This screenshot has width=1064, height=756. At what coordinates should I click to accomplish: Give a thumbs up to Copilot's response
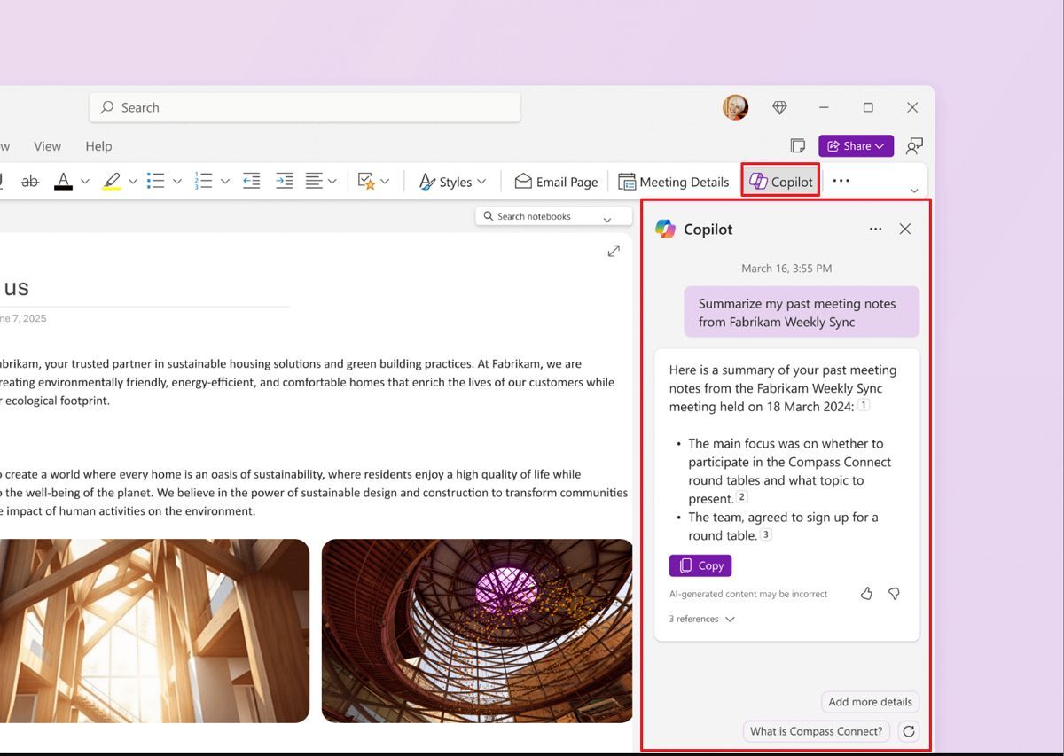[x=866, y=594]
